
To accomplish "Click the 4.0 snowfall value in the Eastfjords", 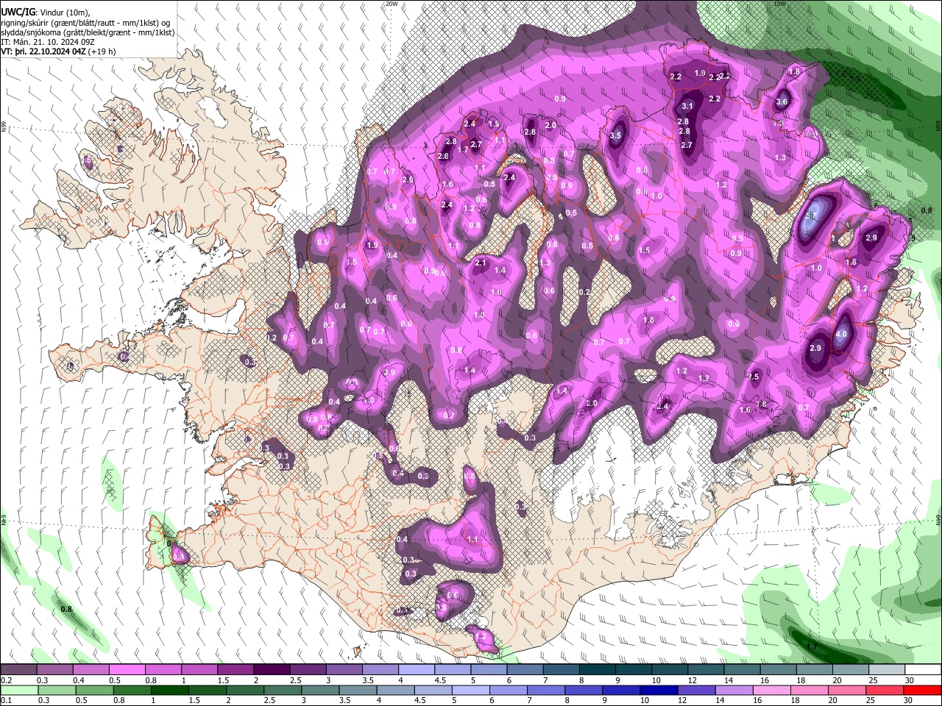I will (842, 334).
